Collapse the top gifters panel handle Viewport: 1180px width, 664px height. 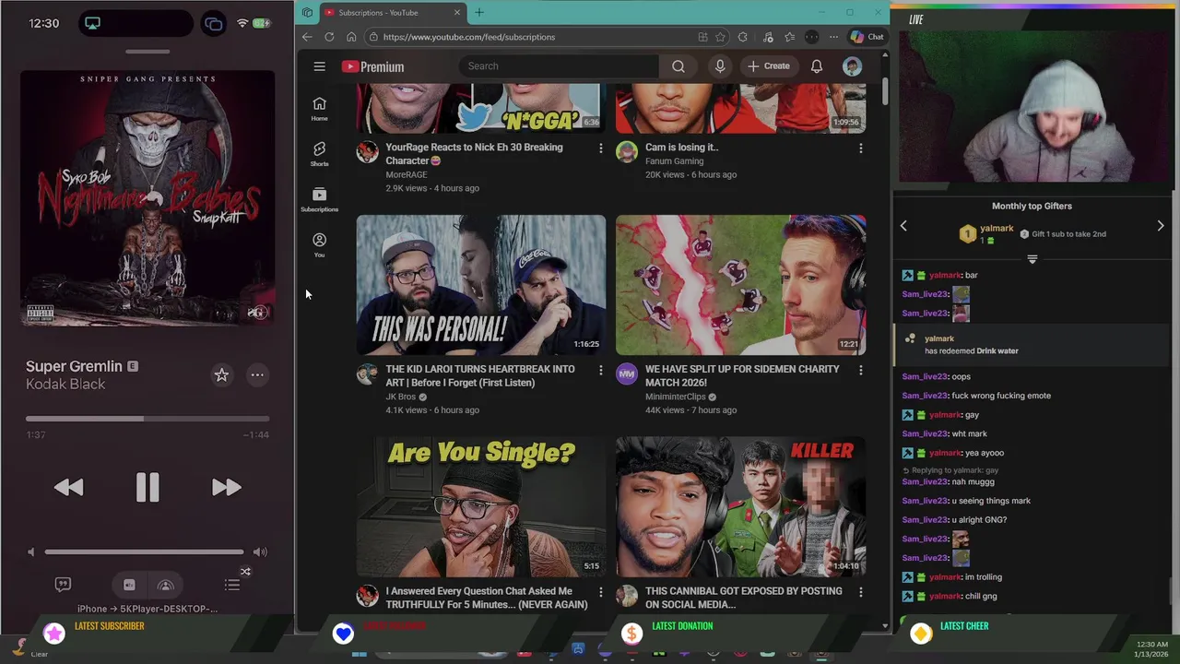coord(1032,260)
